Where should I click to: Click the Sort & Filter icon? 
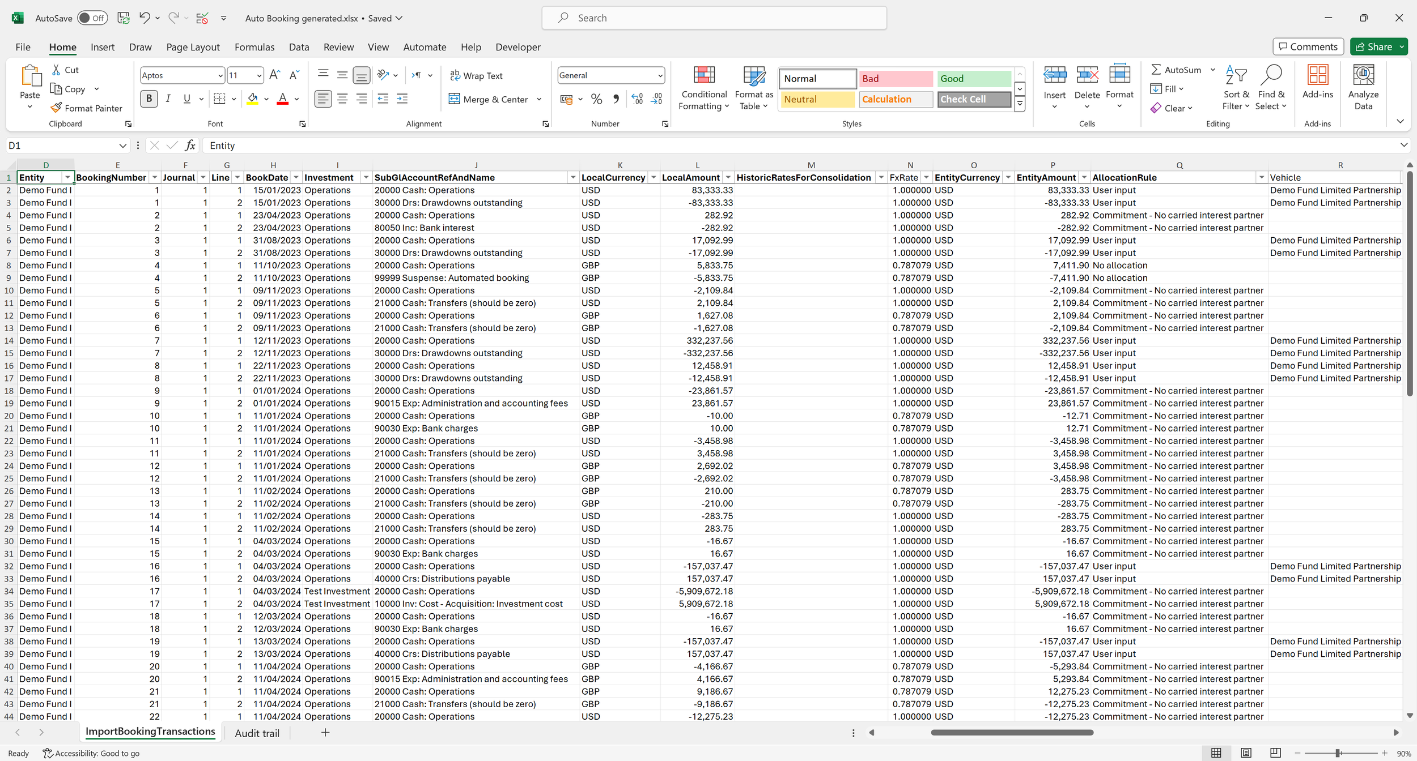point(1236,76)
